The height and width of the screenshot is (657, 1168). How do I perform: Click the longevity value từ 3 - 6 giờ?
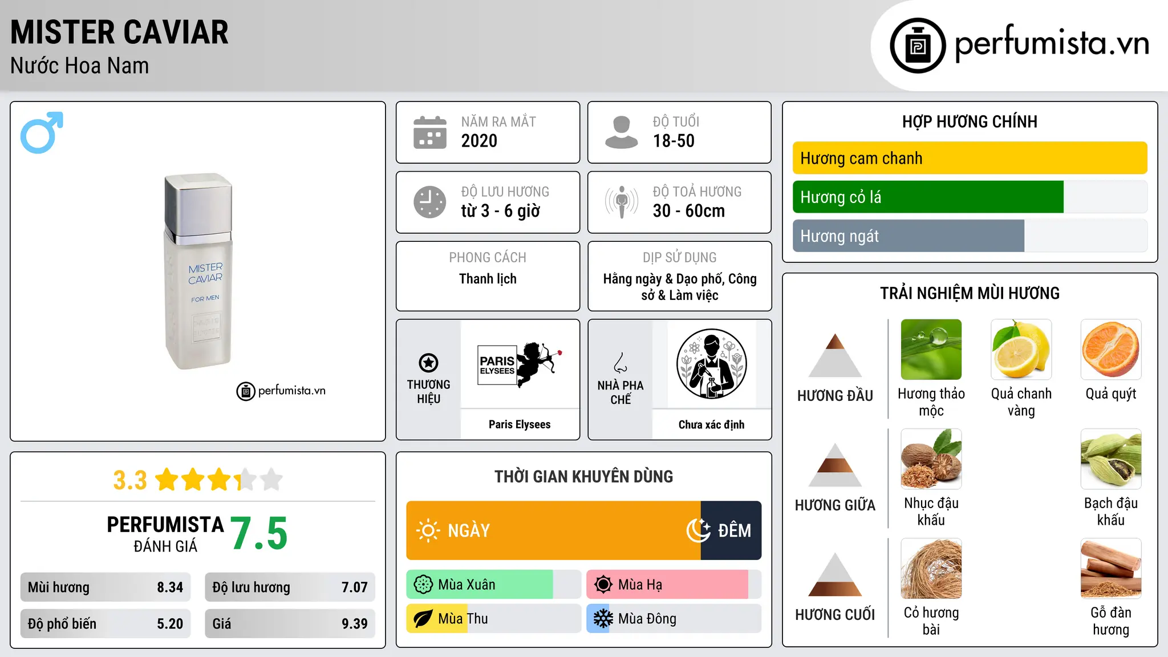click(x=501, y=211)
